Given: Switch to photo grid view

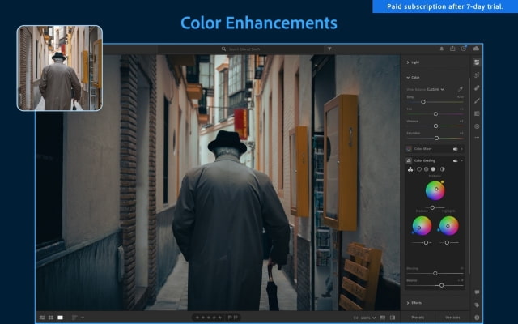Looking at the screenshot, I should [41, 317].
